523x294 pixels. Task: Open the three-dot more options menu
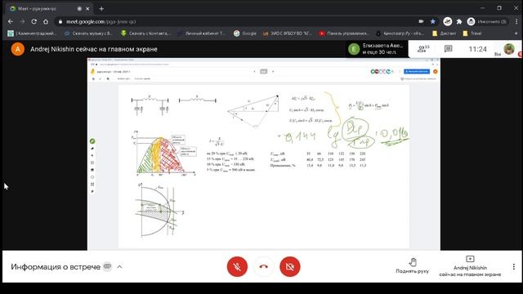pos(514,266)
